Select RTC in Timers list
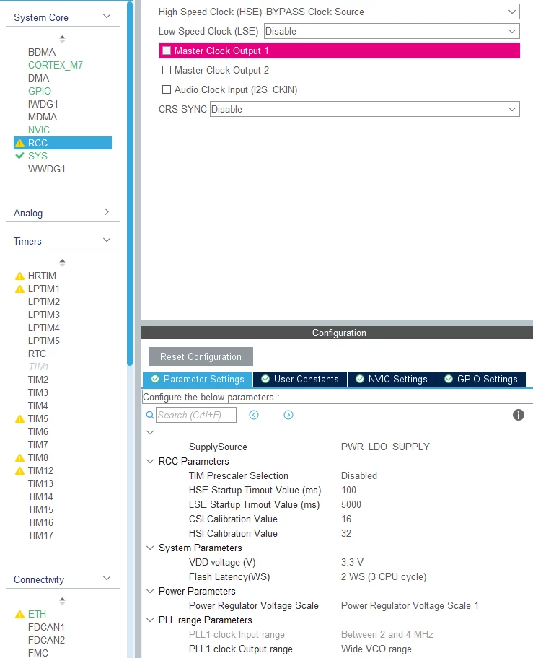This screenshot has width=533, height=658. [x=37, y=354]
